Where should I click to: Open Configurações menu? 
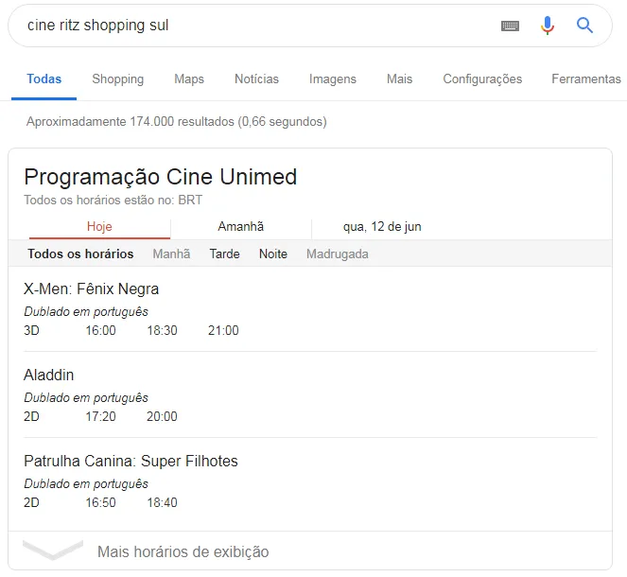pyautogui.click(x=482, y=79)
